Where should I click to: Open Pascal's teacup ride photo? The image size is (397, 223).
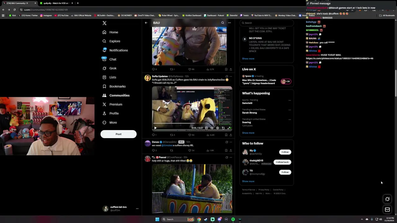tap(192, 189)
